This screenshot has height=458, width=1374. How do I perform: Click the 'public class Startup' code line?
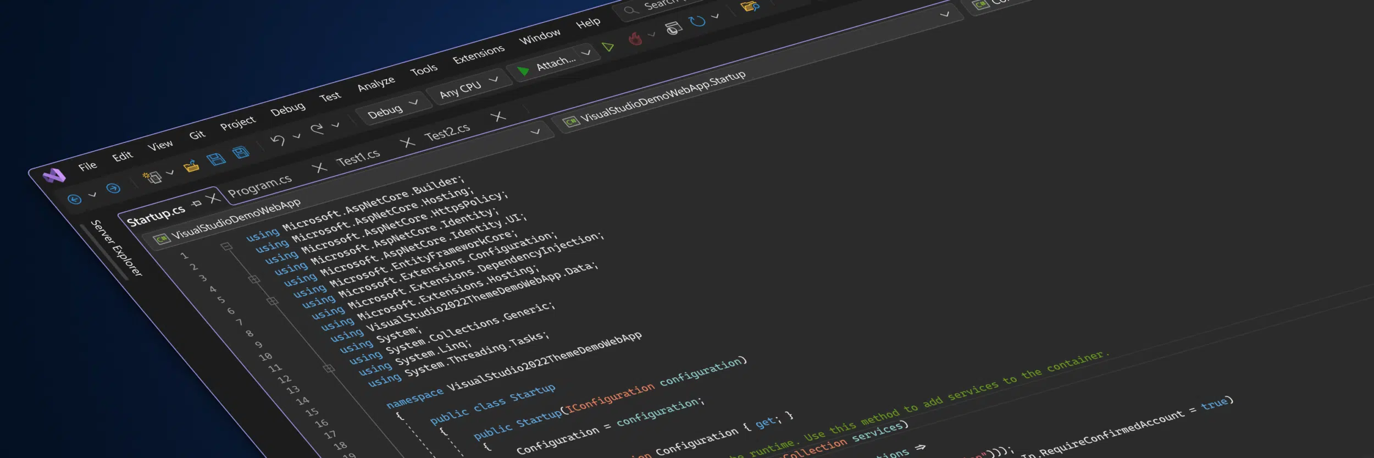[x=492, y=405]
